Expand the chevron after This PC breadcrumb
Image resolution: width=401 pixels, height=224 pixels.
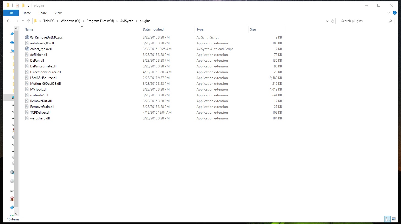57,21
